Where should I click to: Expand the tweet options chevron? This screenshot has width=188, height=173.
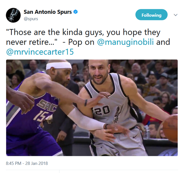tap(176, 15)
